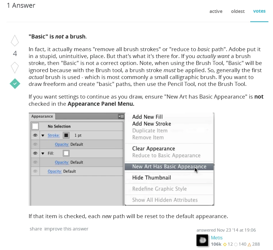Click Show All Hidden Attributes entry

click(165, 200)
